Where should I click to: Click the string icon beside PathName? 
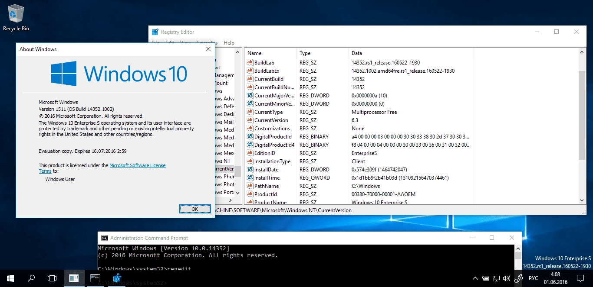click(x=250, y=186)
